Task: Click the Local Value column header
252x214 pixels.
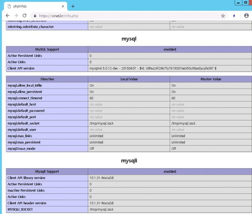Action: pyautogui.click(x=129, y=79)
